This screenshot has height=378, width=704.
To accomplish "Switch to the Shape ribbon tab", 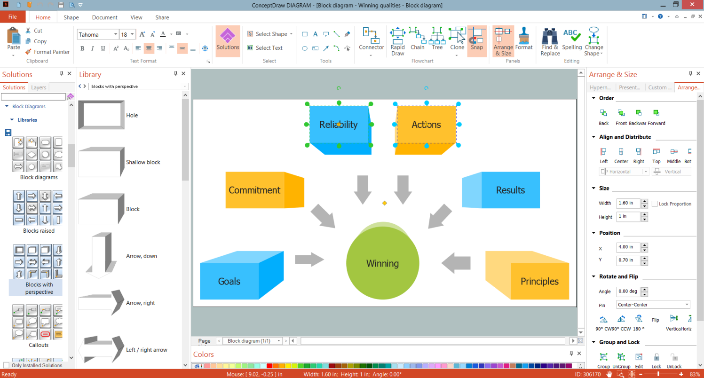I will coord(71,17).
